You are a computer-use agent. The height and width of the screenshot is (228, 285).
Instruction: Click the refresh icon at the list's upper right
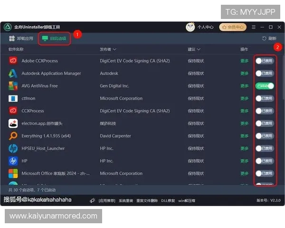click(x=264, y=38)
